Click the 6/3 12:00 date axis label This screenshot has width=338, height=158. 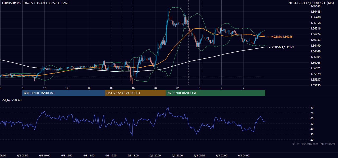[67, 156]
